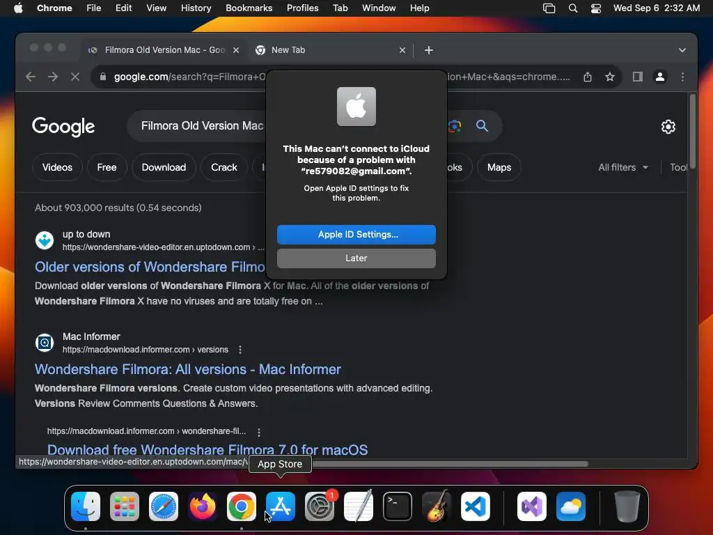Open TextEdit from the Dock
This screenshot has width=713, height=535.
point(359,506)
